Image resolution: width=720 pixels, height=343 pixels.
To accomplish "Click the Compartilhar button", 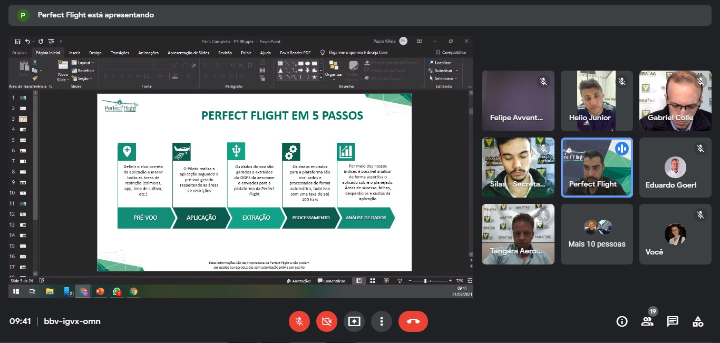I will [451, 53].
